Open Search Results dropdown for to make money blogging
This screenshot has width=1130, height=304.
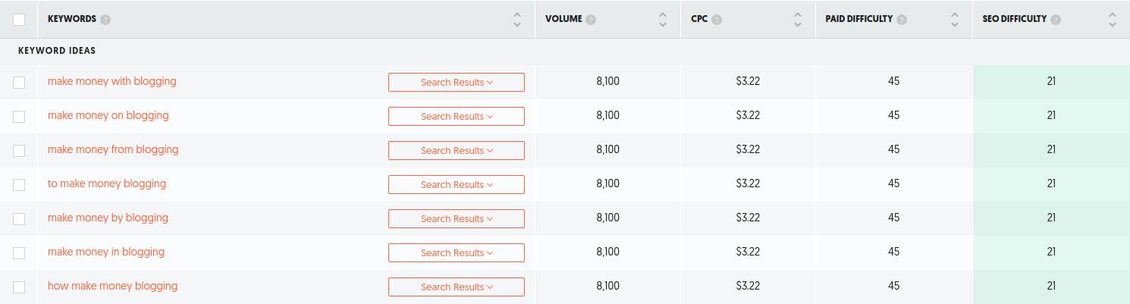click(457, 185)
